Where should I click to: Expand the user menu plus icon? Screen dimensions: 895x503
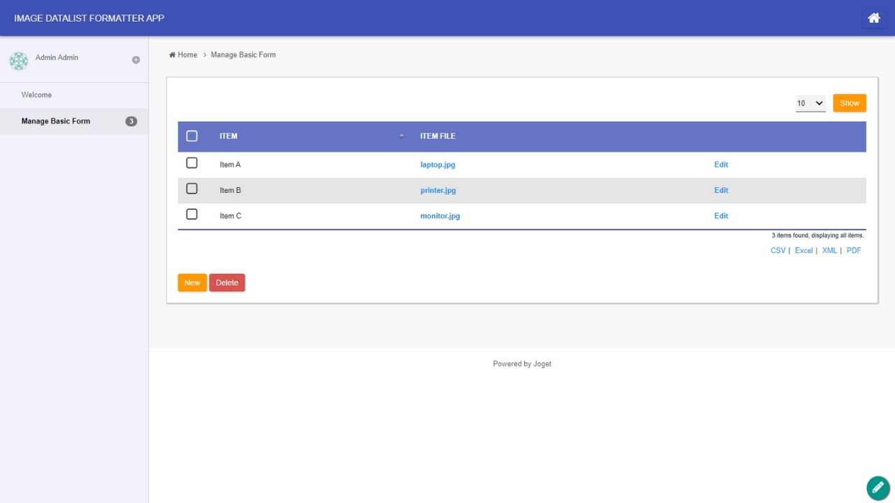[x=136, y=60]
